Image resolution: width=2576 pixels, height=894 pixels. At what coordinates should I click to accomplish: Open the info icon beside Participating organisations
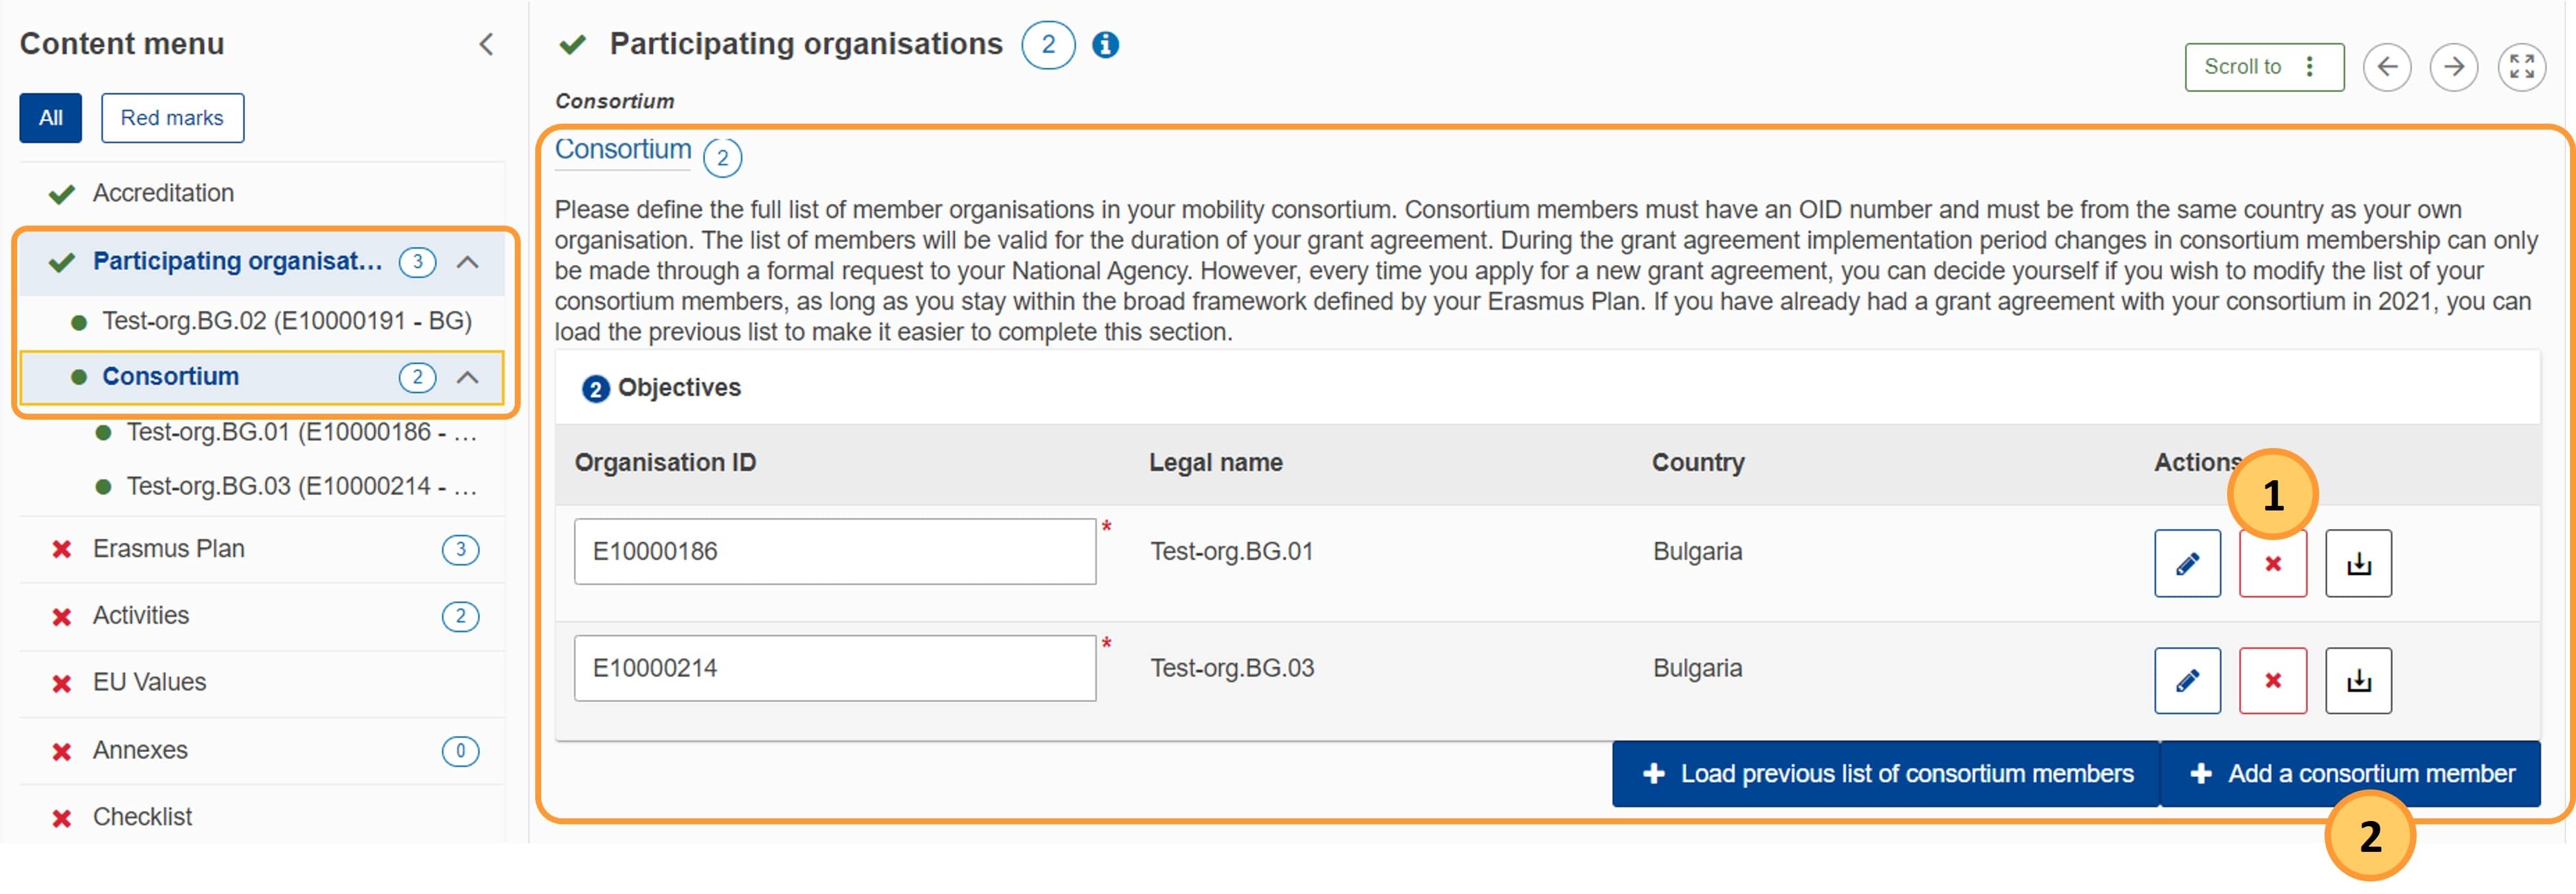coord(1104,45)
